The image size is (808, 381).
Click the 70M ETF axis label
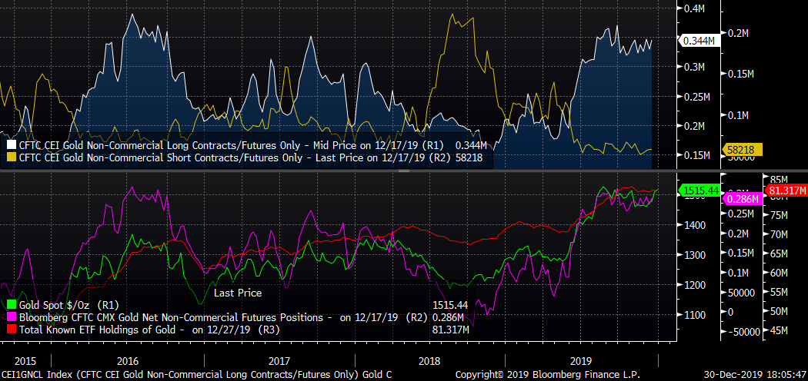(x=778, y=234)
